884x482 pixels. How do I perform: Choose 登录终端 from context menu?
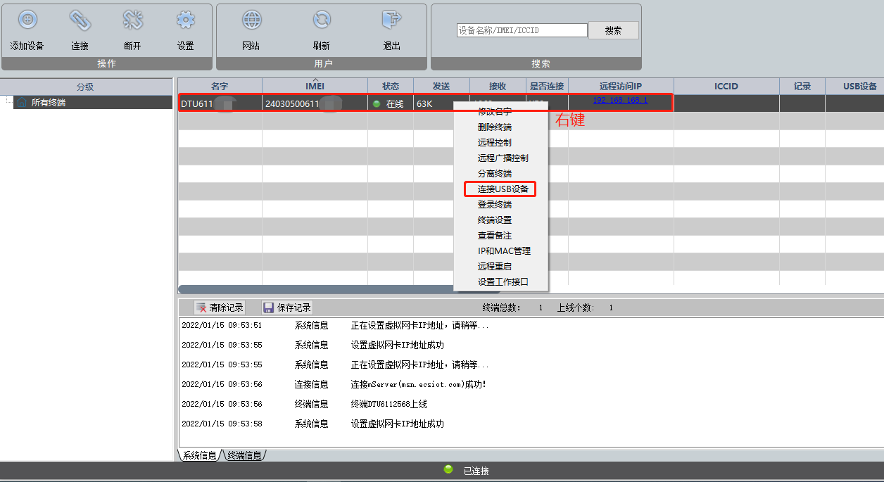[495, 205]
